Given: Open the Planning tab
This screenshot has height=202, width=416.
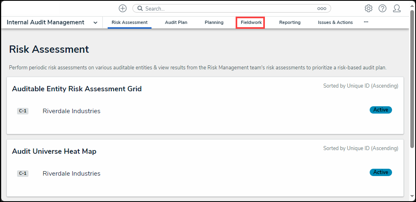Looking at the screenshot, I should tap(214, 22).
